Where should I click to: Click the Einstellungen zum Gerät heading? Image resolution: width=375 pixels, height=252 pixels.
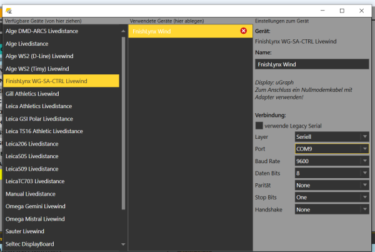[282, 21]
